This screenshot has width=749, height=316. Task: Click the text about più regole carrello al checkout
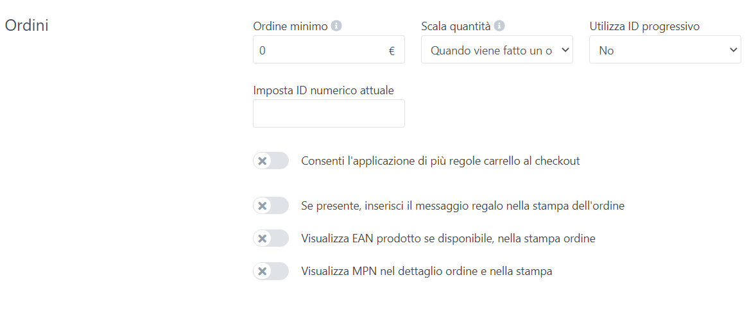[x=440, y=161]
